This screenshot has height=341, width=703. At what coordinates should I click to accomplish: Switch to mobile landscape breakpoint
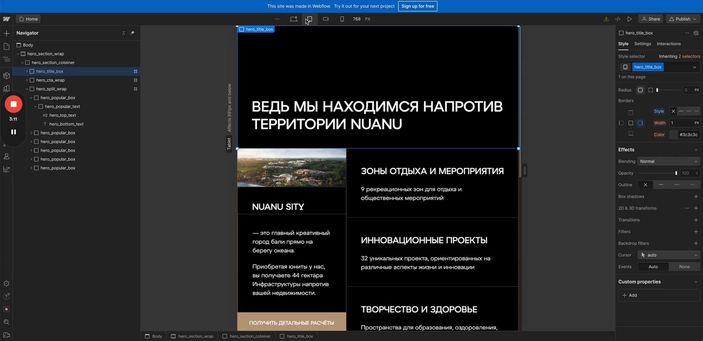pos(326,19)
